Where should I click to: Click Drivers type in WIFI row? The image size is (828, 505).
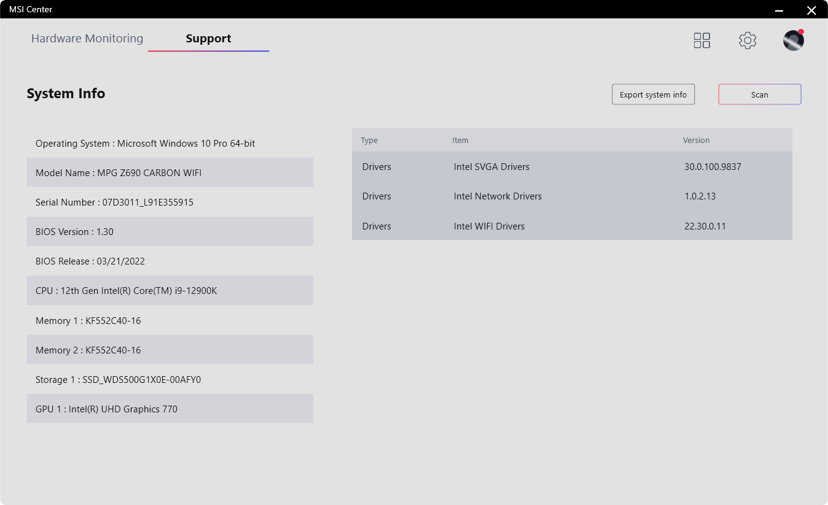(377, 226)
